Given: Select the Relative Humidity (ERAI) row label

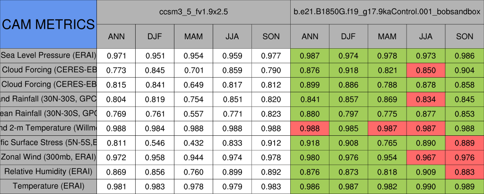Looking at the screenshot, I should click(48, 171).
